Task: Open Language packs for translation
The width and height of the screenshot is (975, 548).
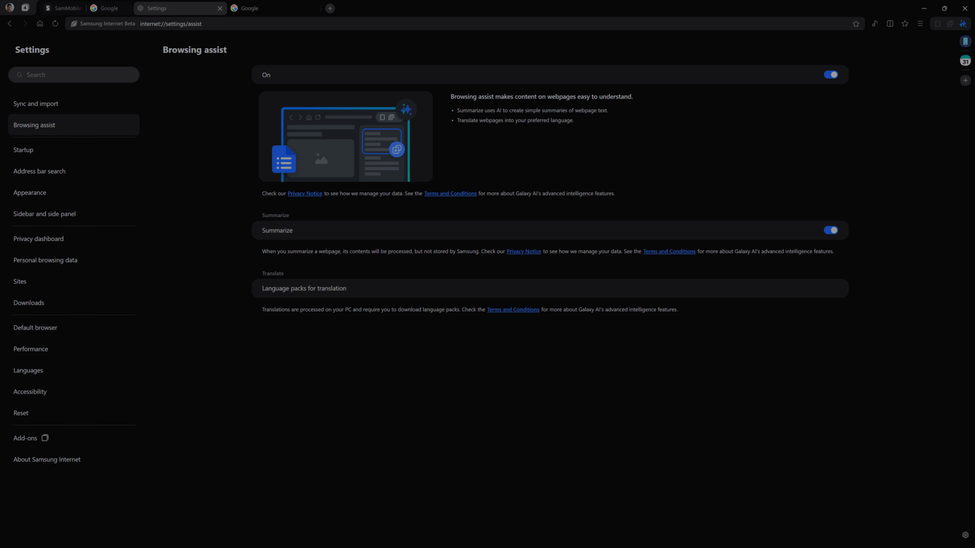Action: tap(550, 288)
